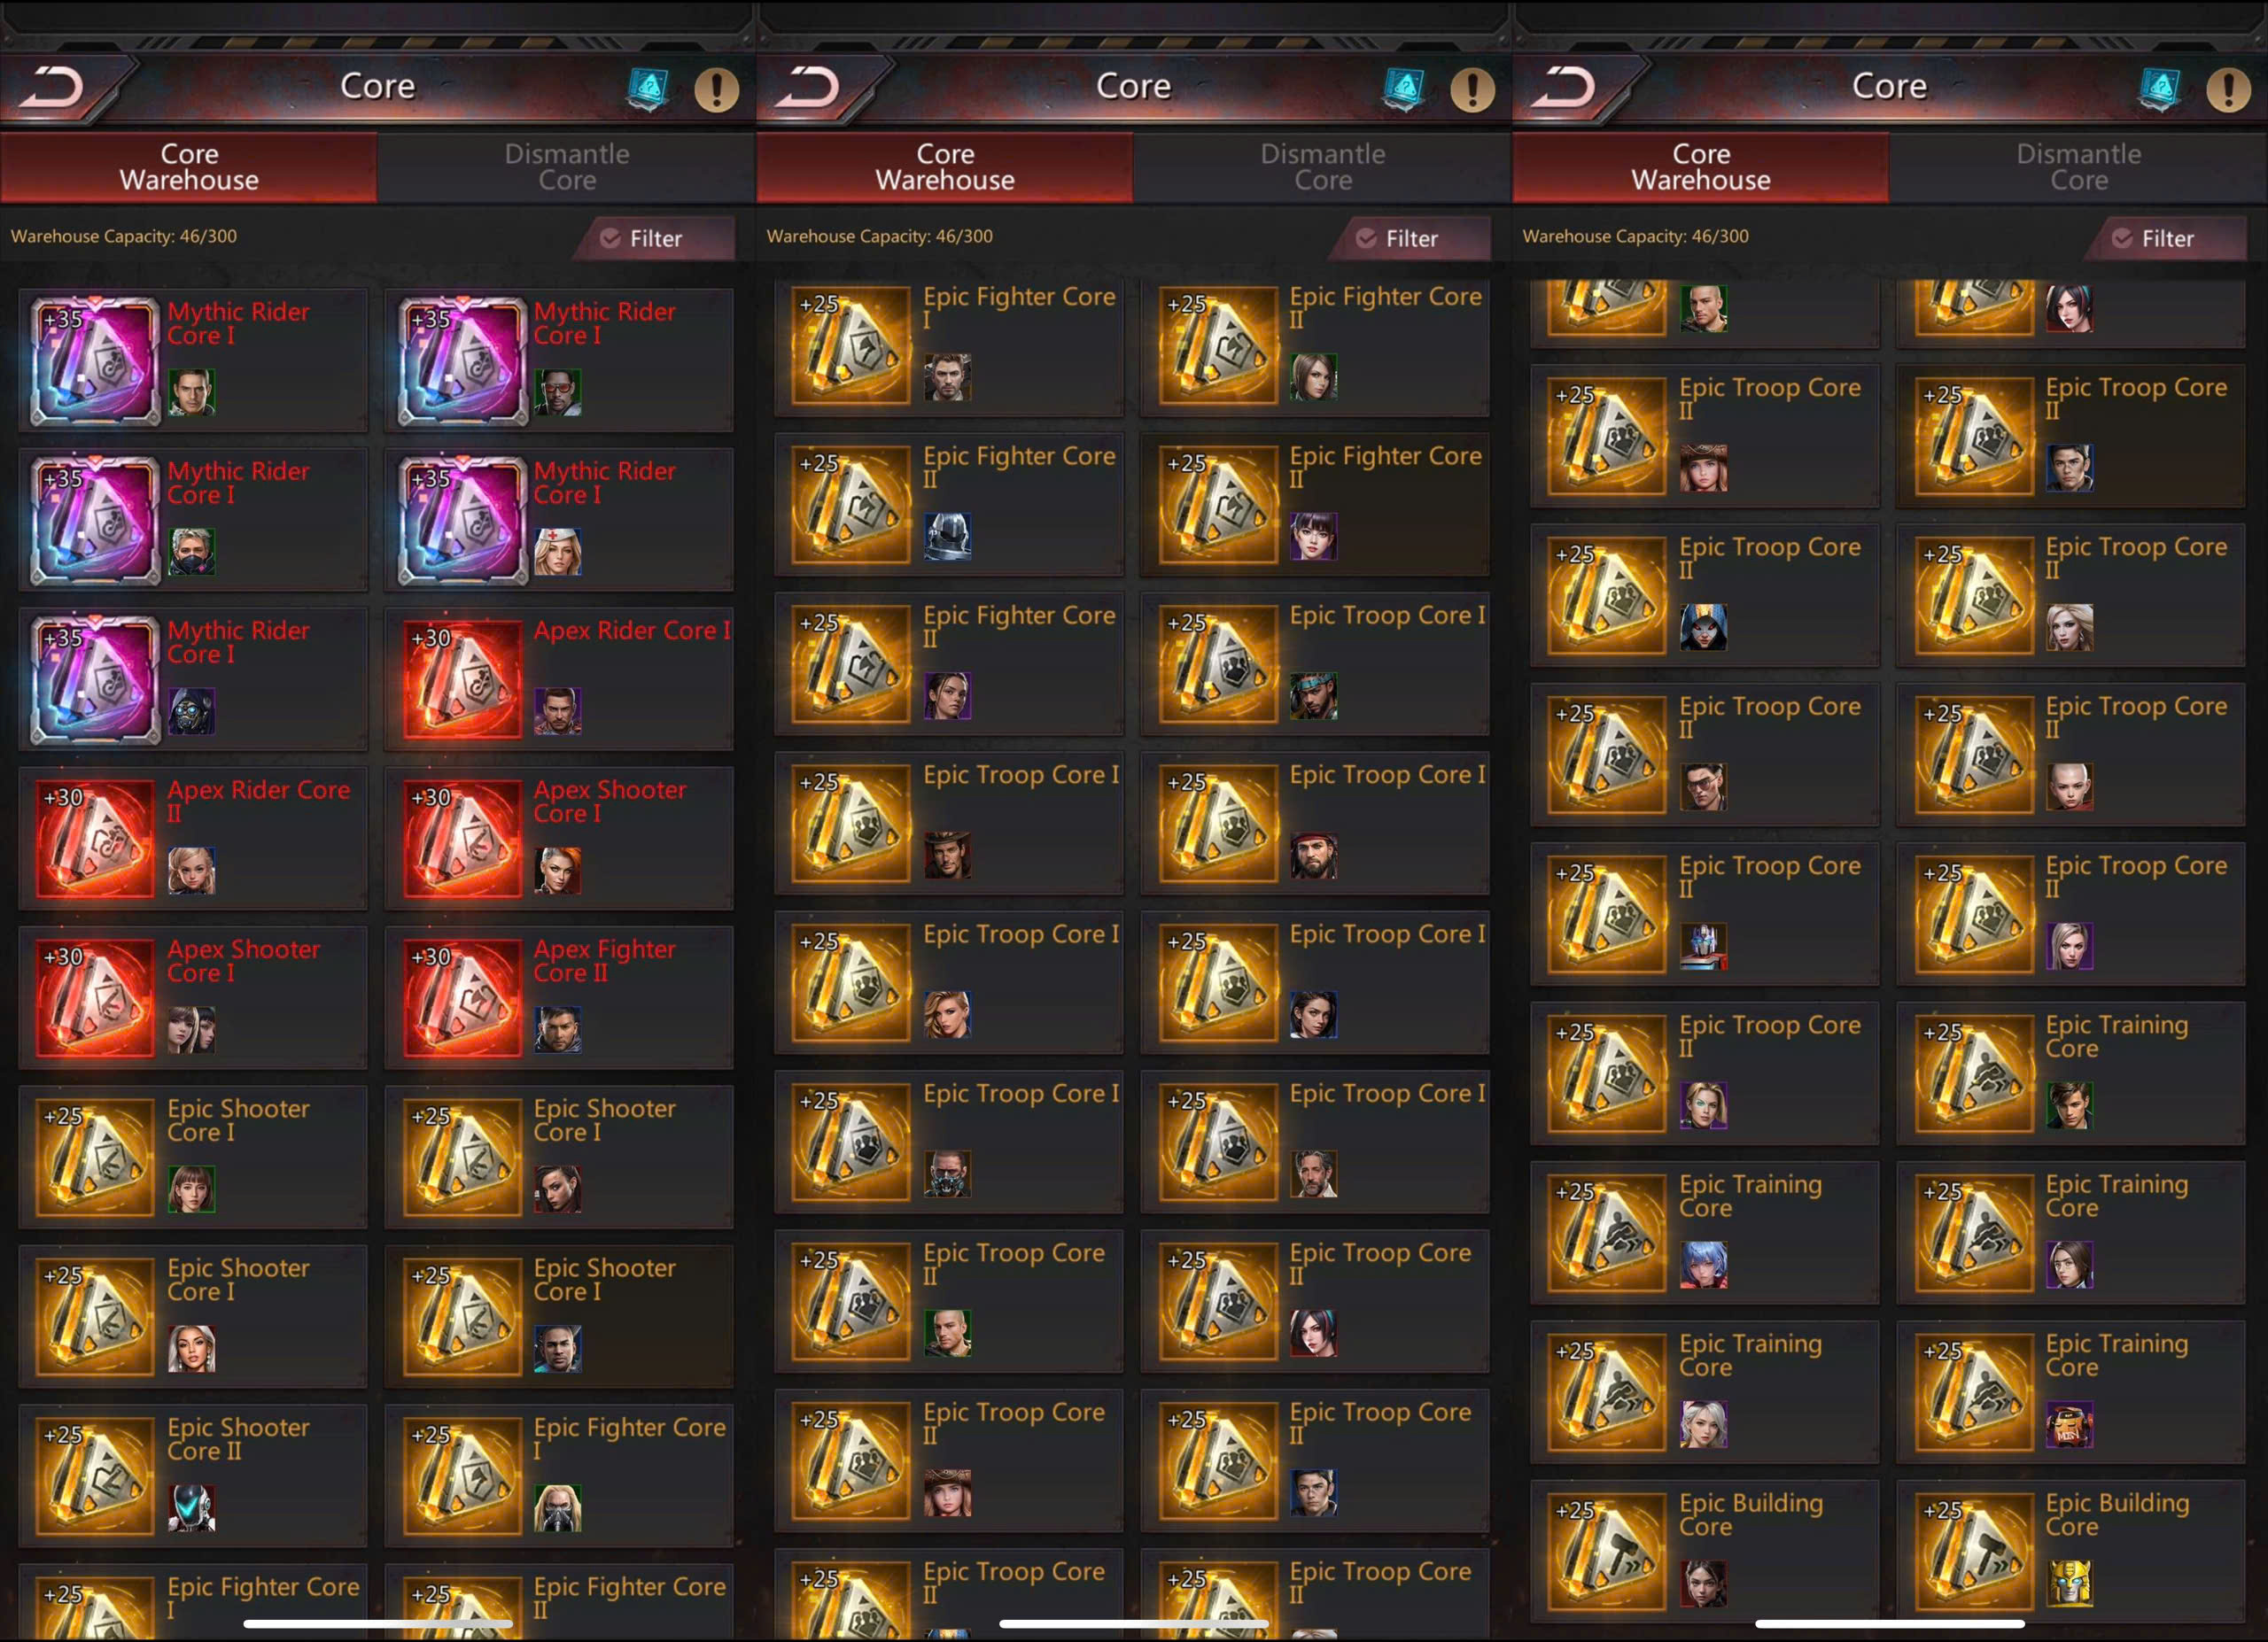Viewport: 2268px width, 1642px height.
Task: Select Mythic Rider Core I with nurse hero
Action: (x=559, y=520)
